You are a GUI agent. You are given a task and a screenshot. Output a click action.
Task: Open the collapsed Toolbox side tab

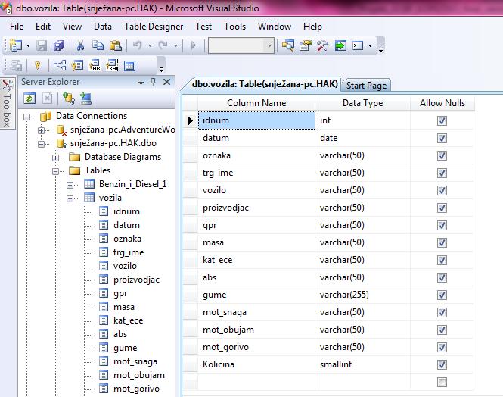coord(7,103)
